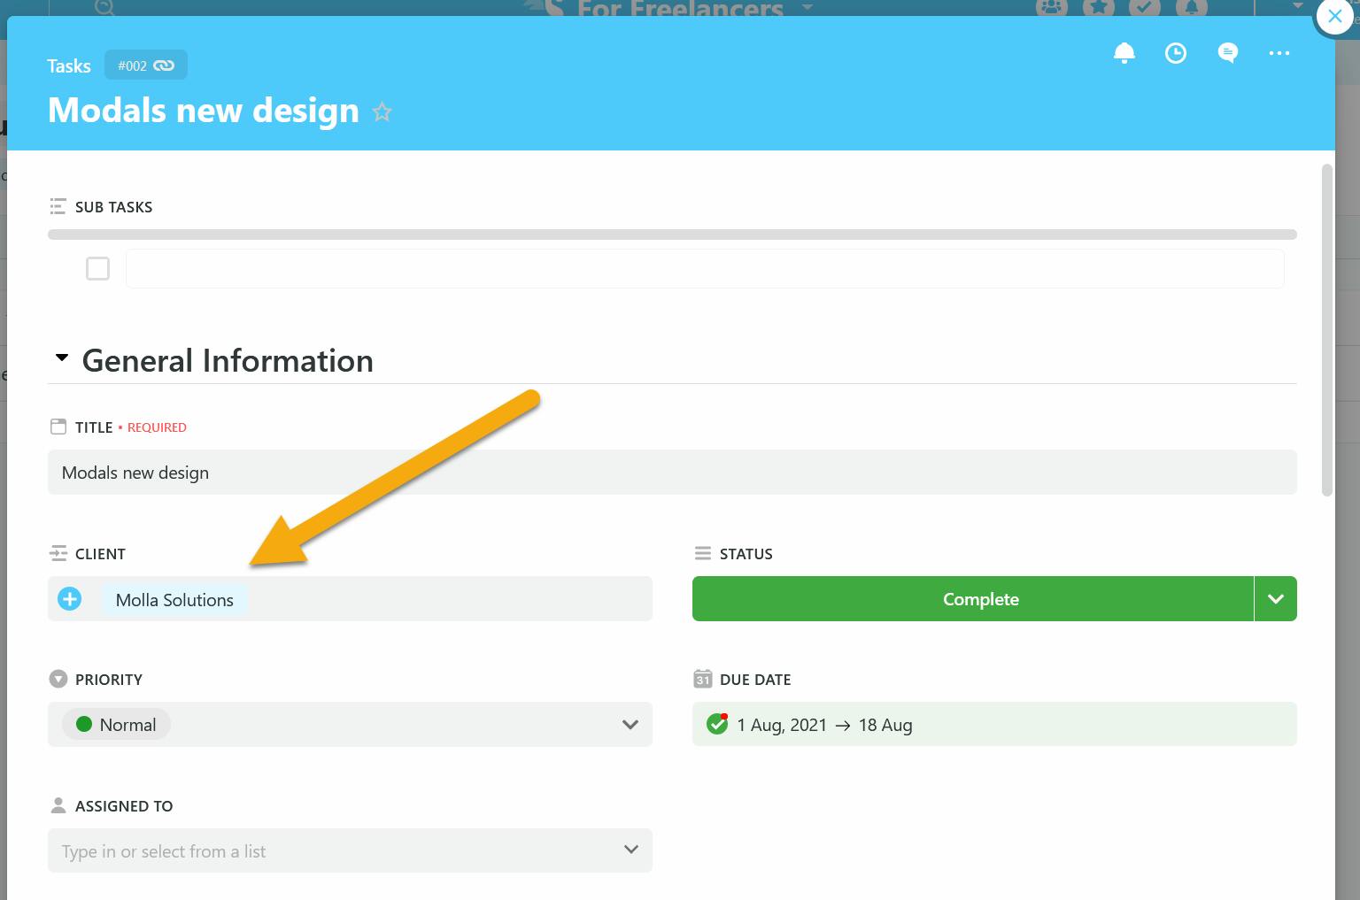
Task: Click the Molla Solutions client tag
Action: click(174, 600)
